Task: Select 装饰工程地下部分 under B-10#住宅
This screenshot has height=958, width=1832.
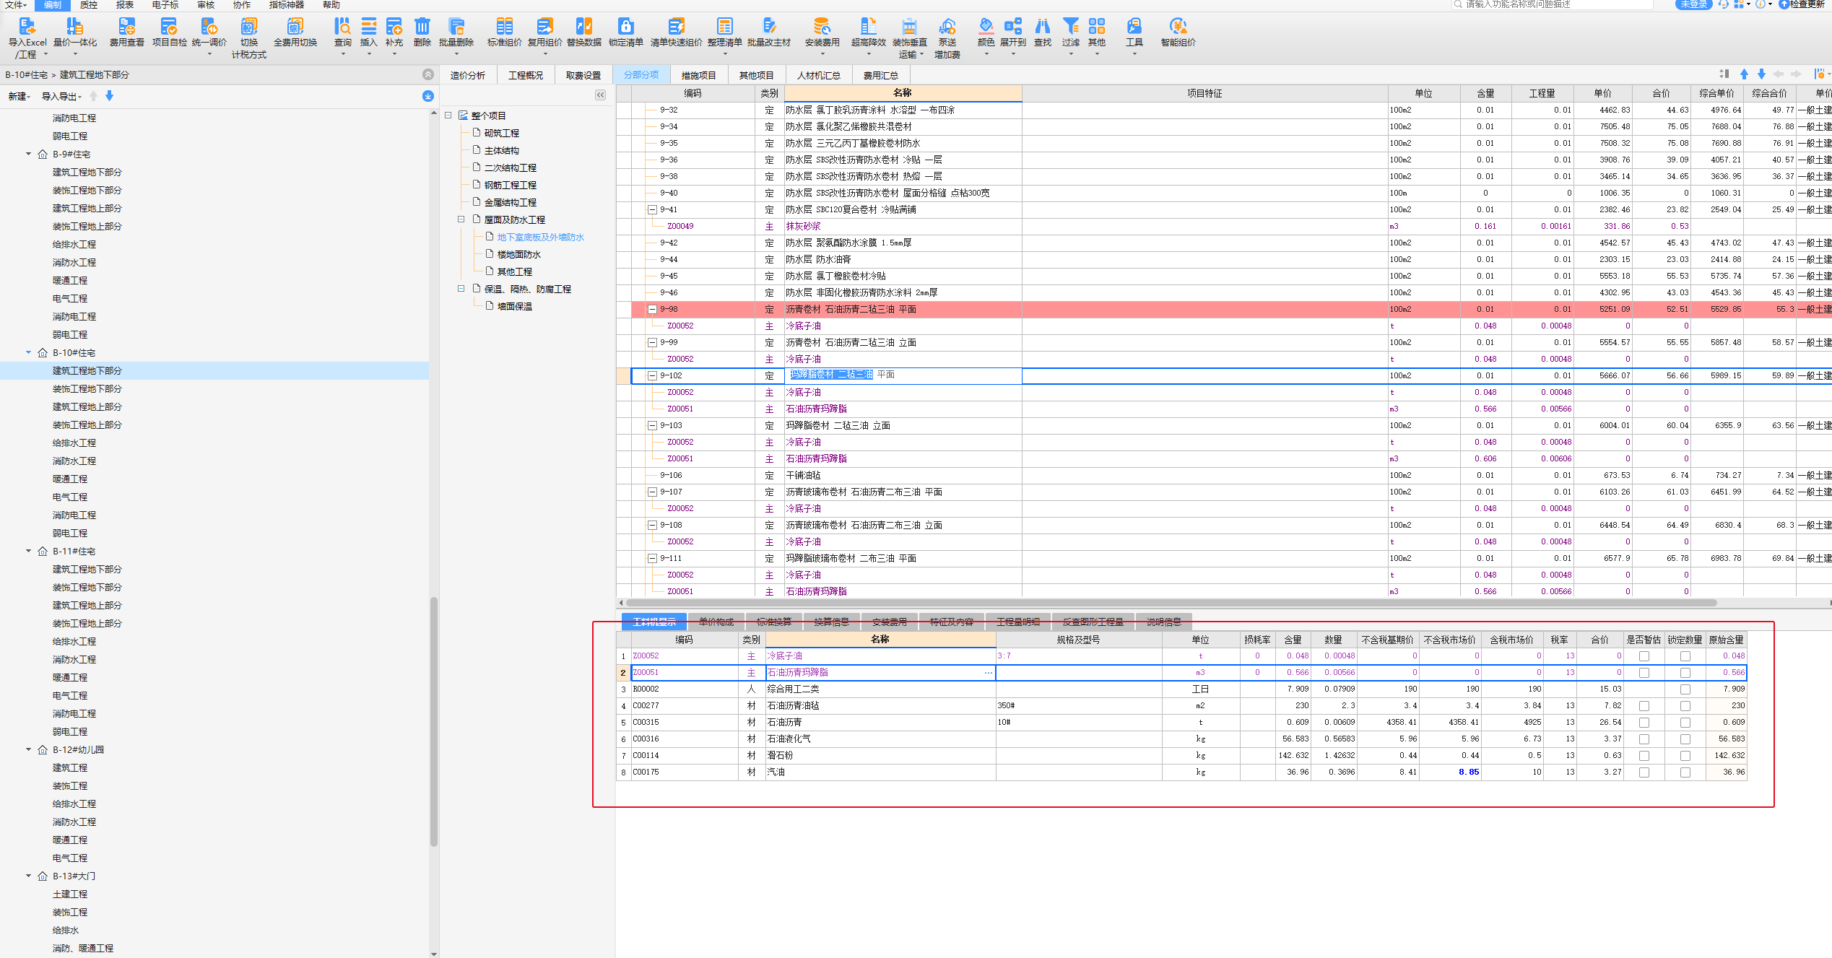Action: (87, 388)
